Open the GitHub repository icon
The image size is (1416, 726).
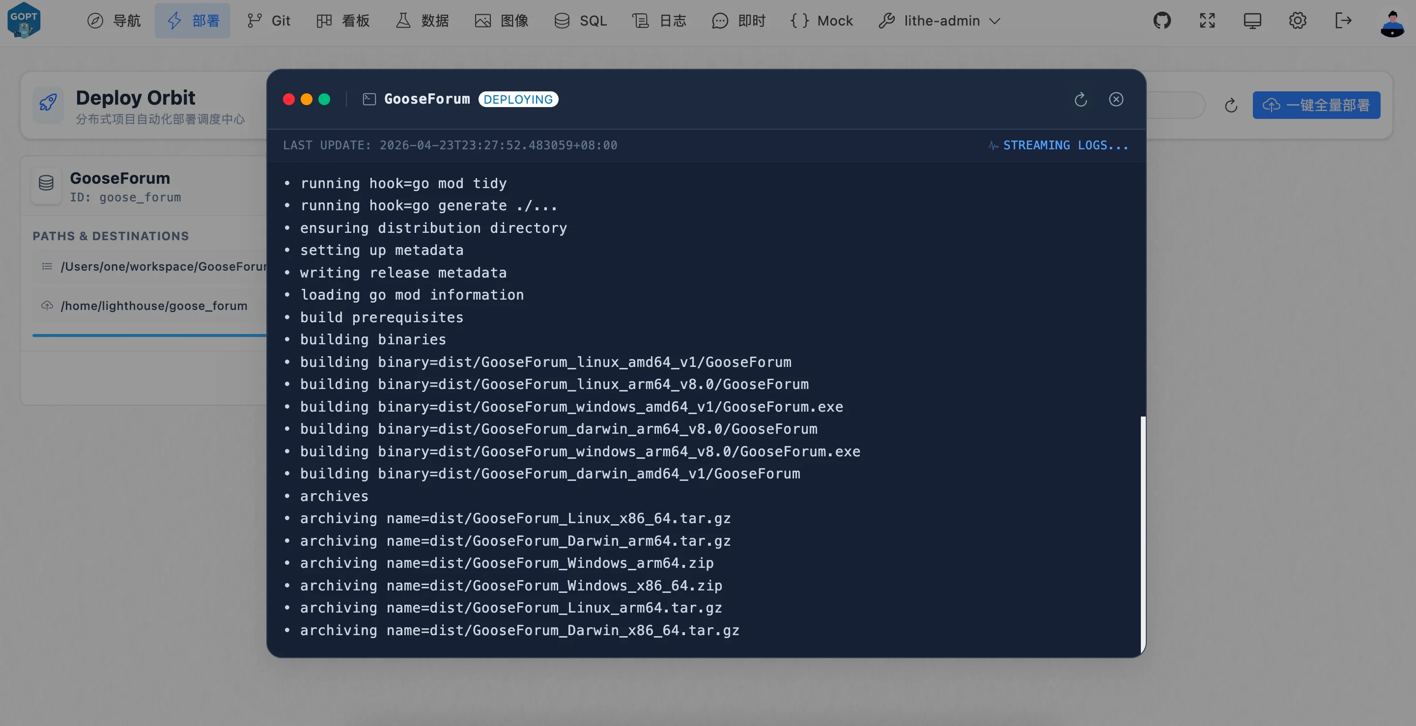coord(1161,21)
